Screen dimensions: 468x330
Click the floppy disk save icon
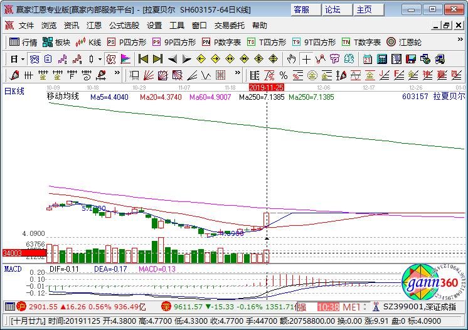click(411, 59)
